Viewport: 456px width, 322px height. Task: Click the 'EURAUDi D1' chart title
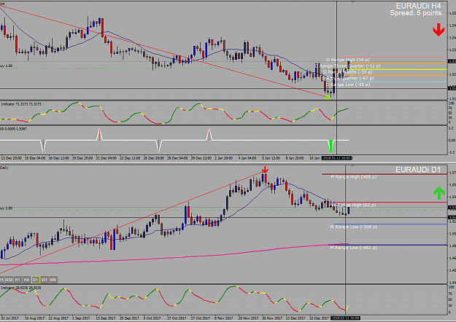418,170
